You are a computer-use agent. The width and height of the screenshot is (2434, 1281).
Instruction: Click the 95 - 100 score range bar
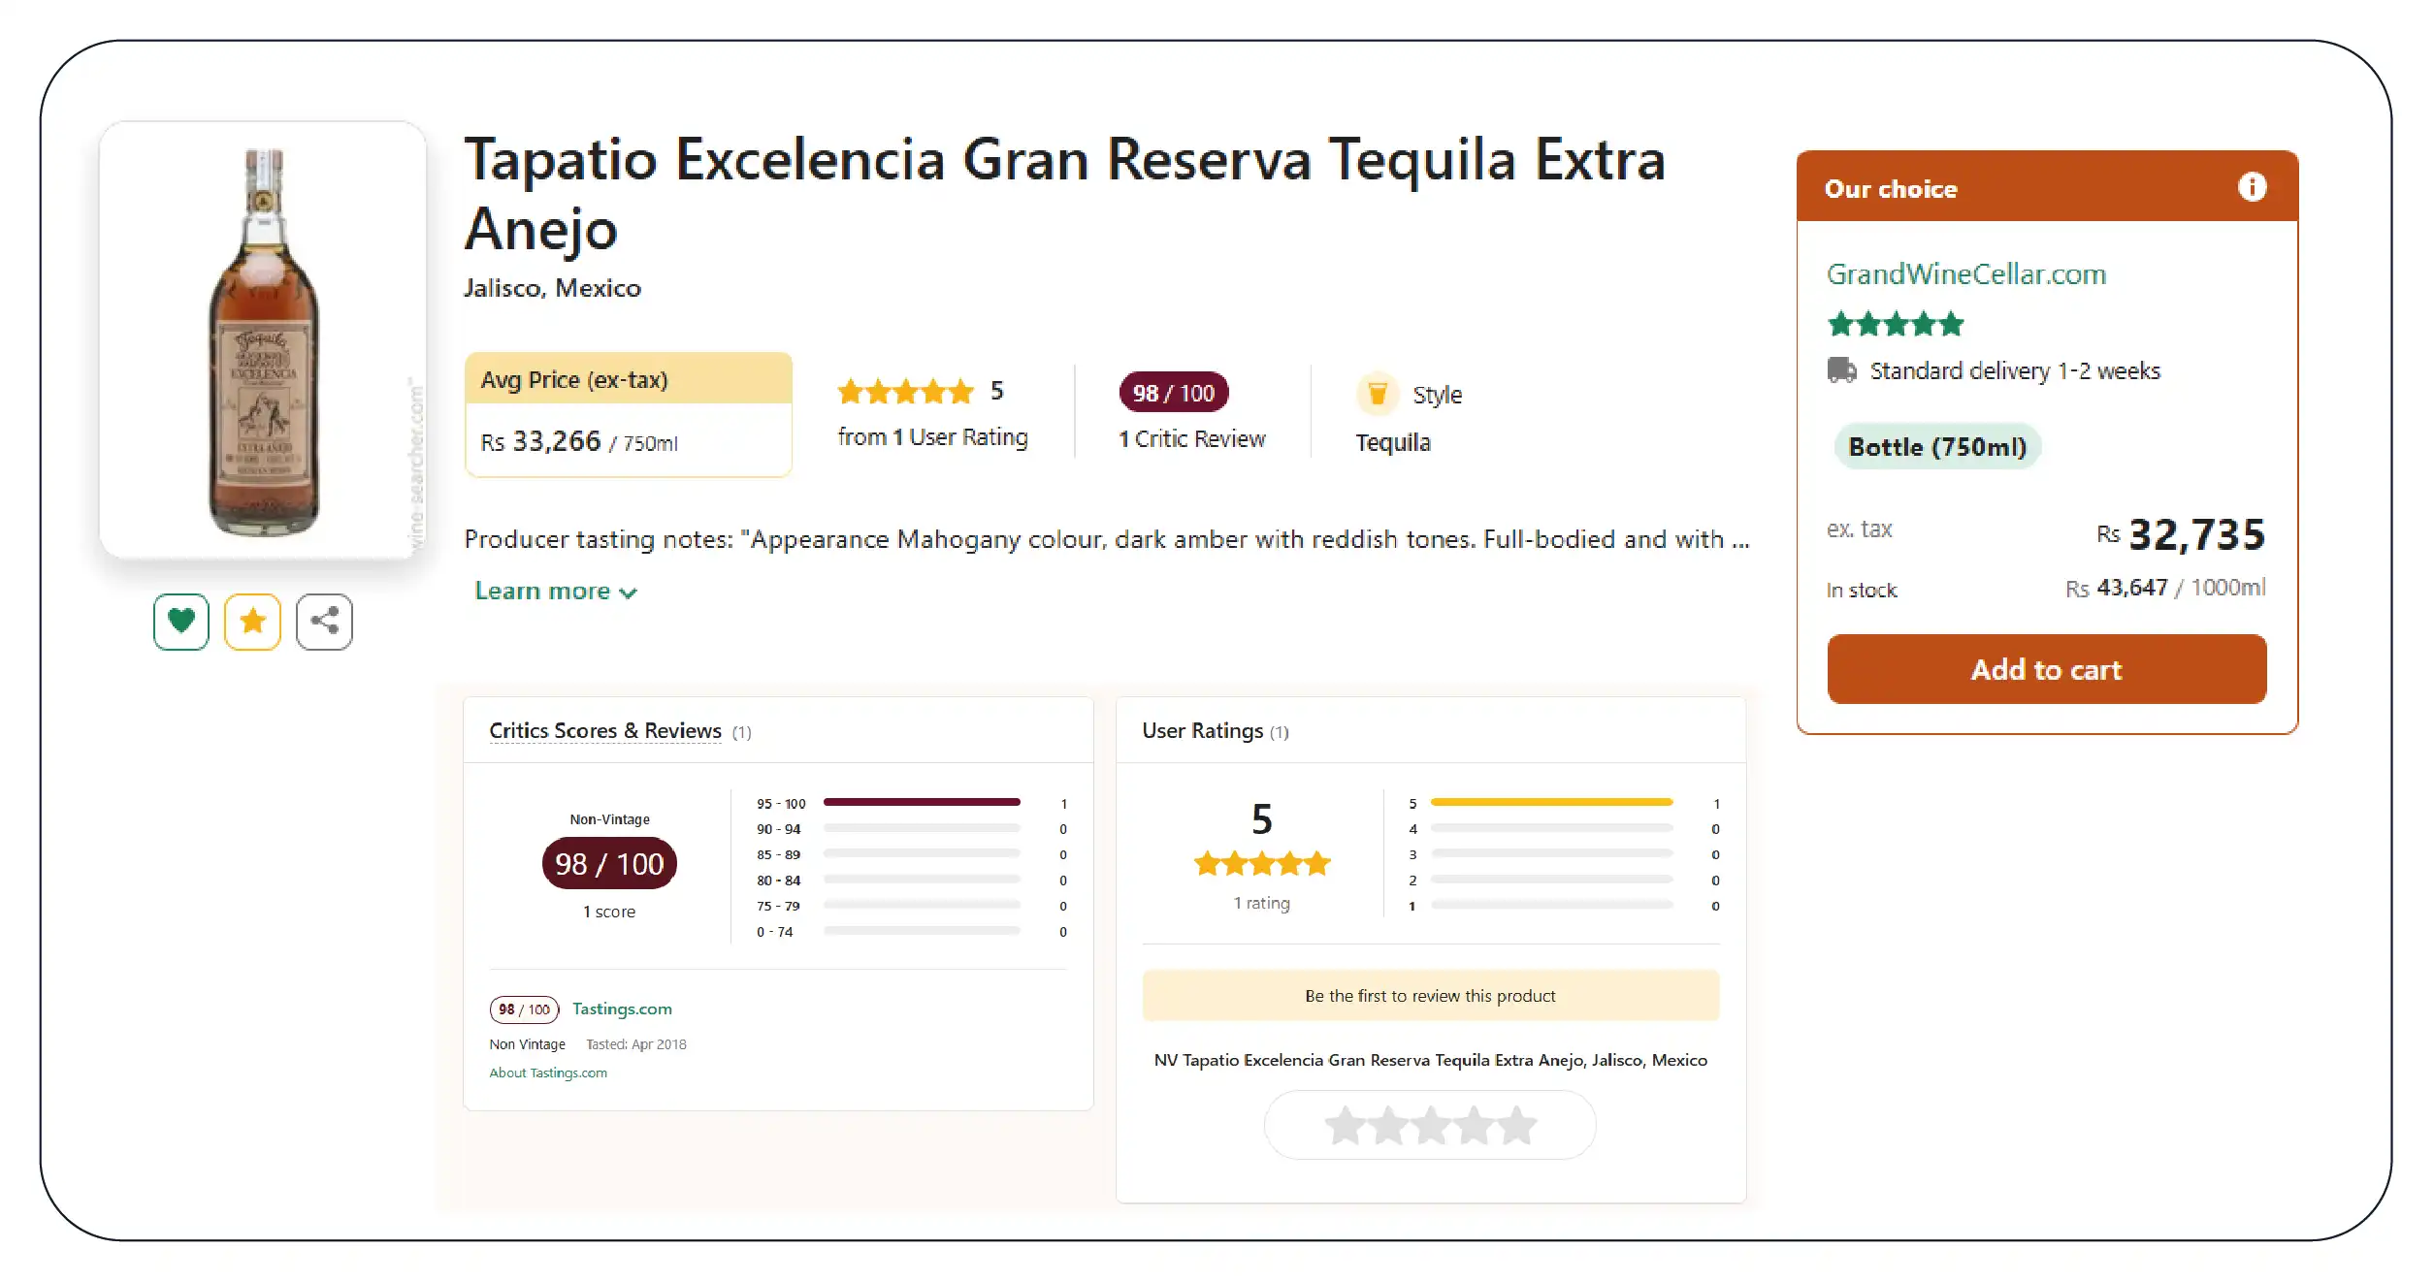pyautogui.click(x=922, y=803)
